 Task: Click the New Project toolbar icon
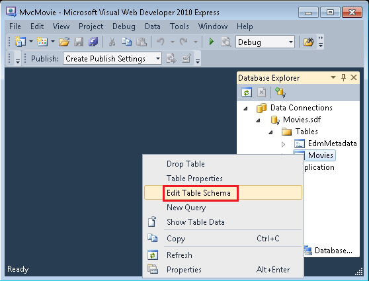coord(20,42)
